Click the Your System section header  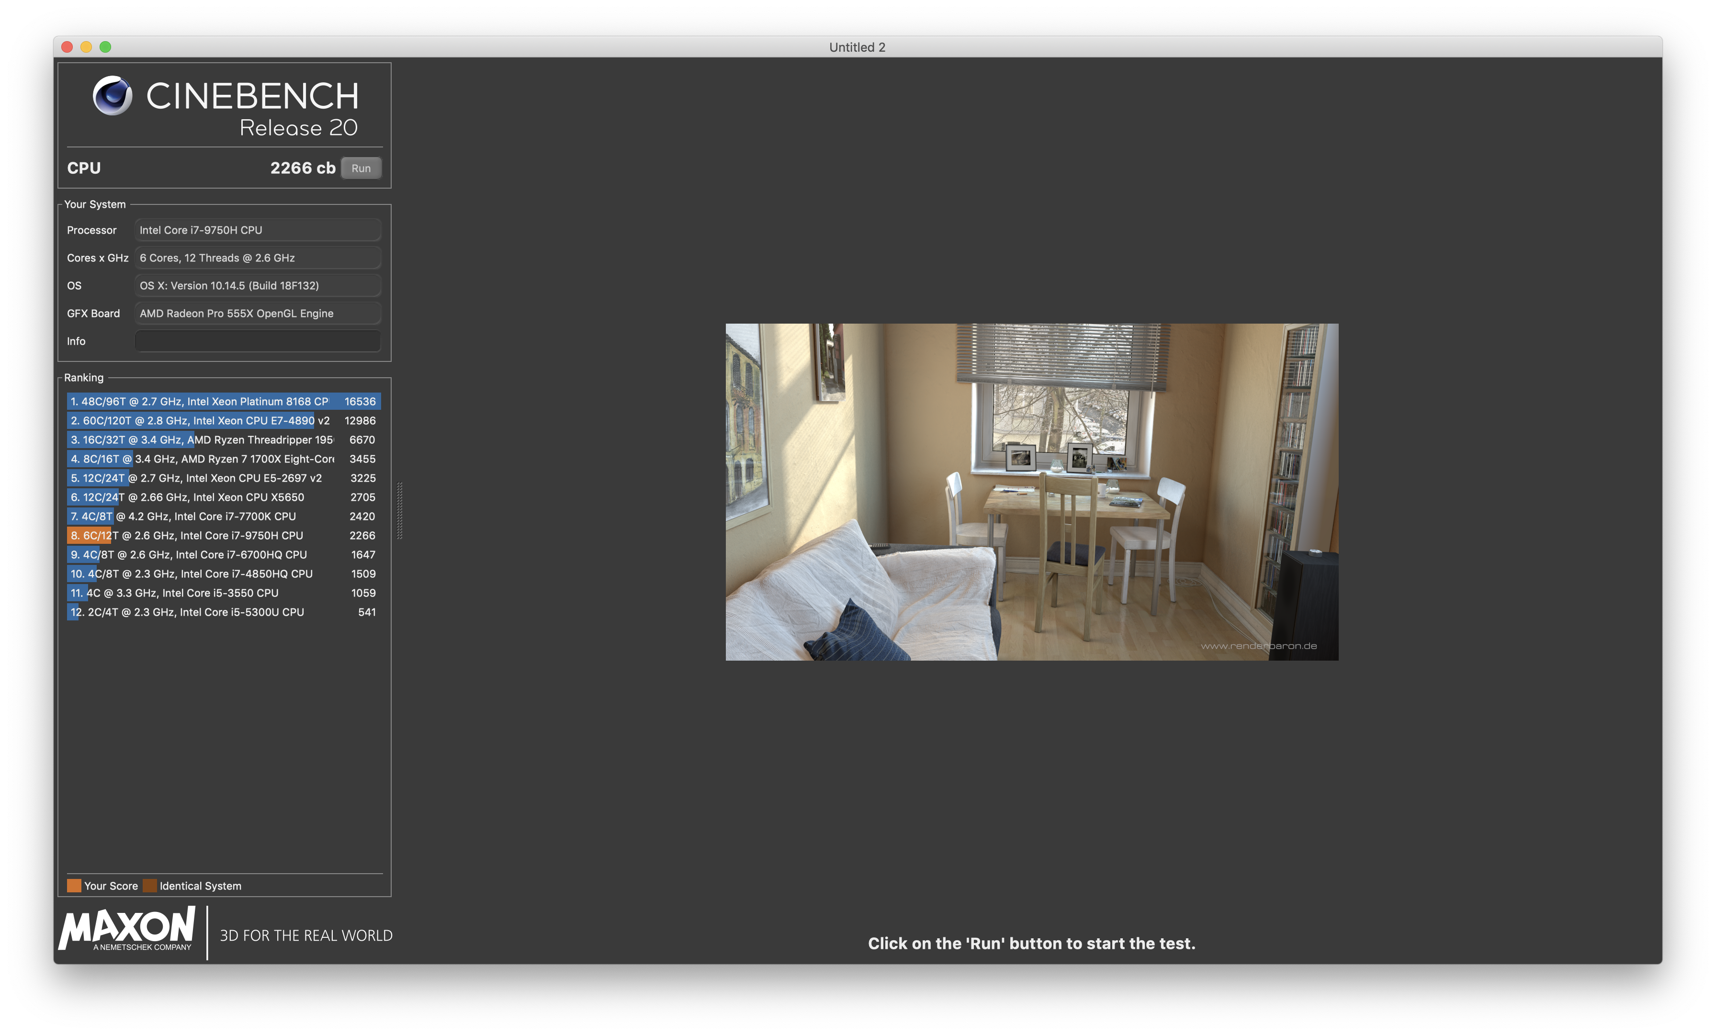(x=95, y=204)
